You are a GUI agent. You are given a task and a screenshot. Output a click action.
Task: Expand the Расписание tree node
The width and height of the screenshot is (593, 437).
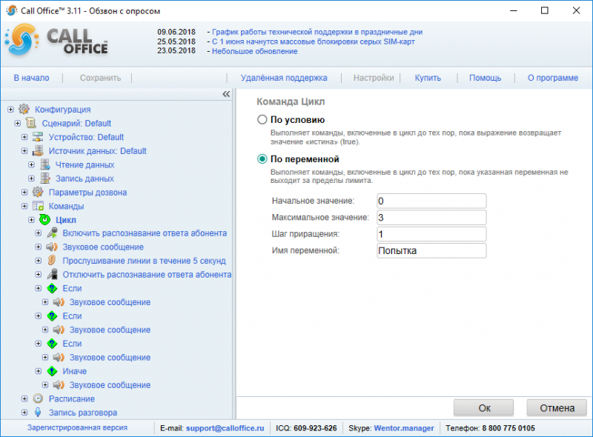(x=24, y=398)
